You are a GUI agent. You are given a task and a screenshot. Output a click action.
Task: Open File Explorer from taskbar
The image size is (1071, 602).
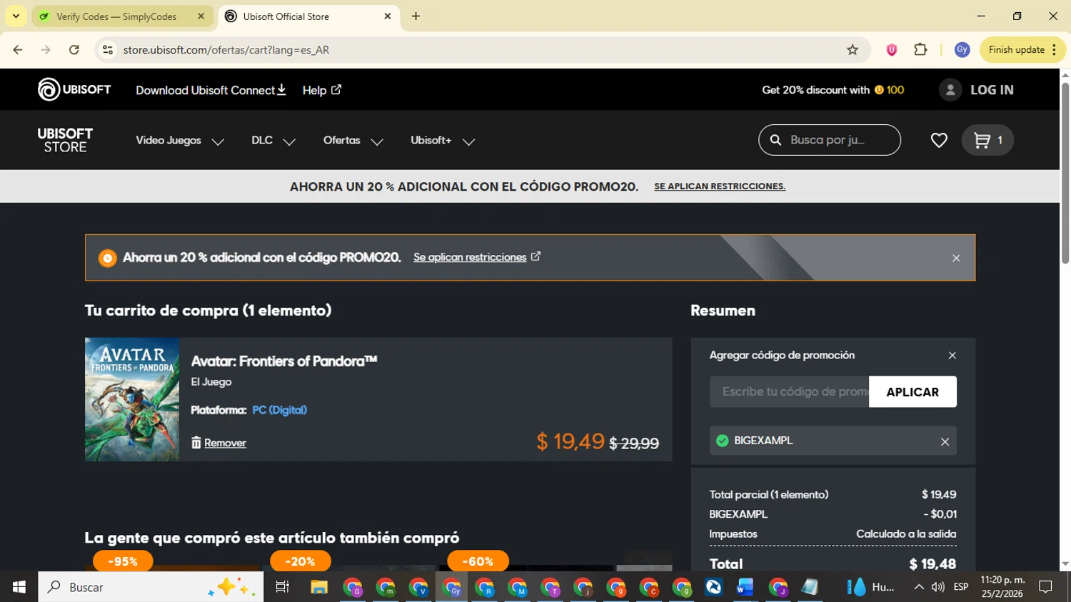(318, 587)
